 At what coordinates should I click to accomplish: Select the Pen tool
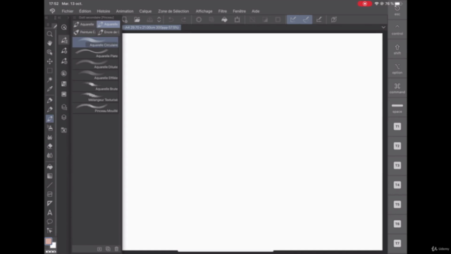(50, 100)
